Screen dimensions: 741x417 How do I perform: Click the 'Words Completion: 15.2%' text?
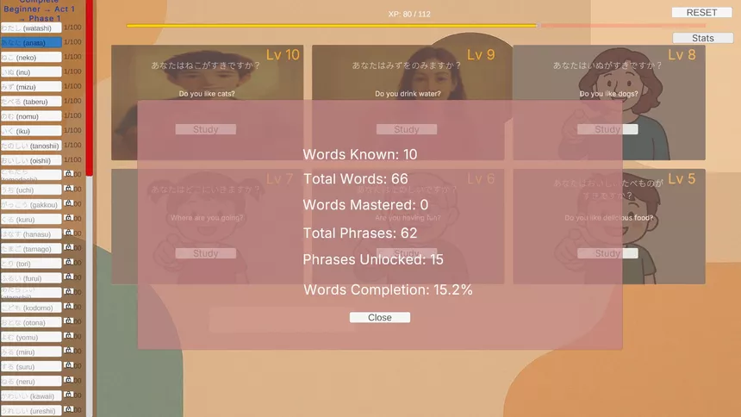coord(388,289)
